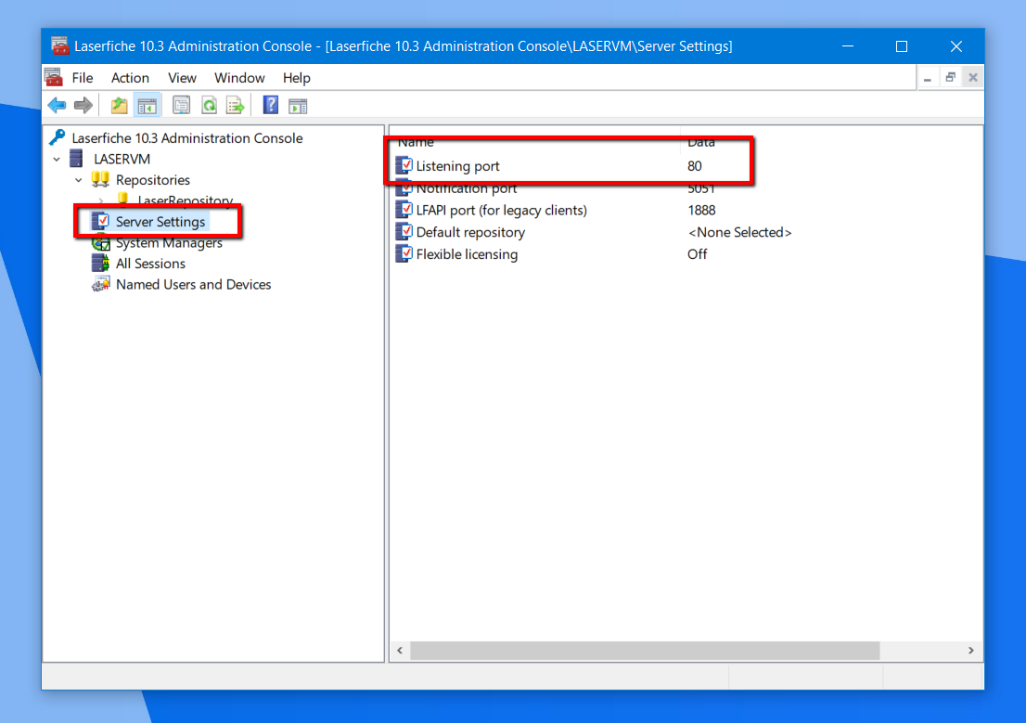Select the LASERVM tree item
Image resolution: width=1026 pixels, height=723 pixels.
122,159
